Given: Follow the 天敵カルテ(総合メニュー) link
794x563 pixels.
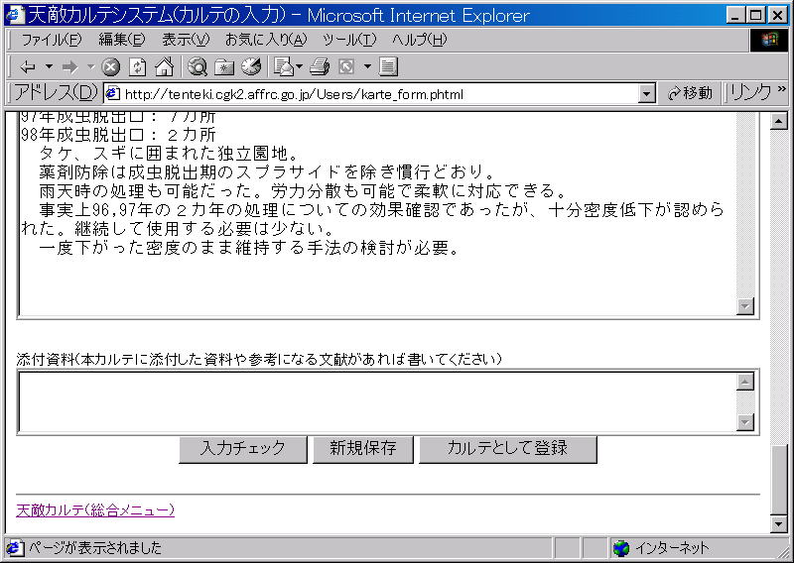Looking at the screenshot, I should [x=95, y=510].
